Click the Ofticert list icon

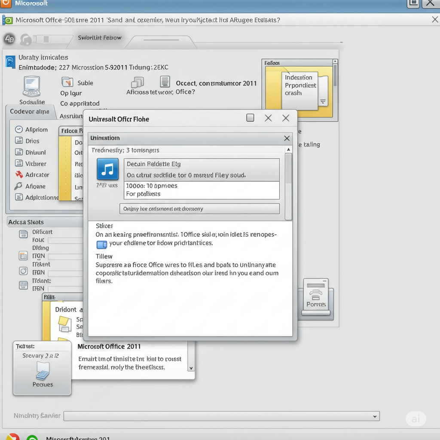pos(23,233)
